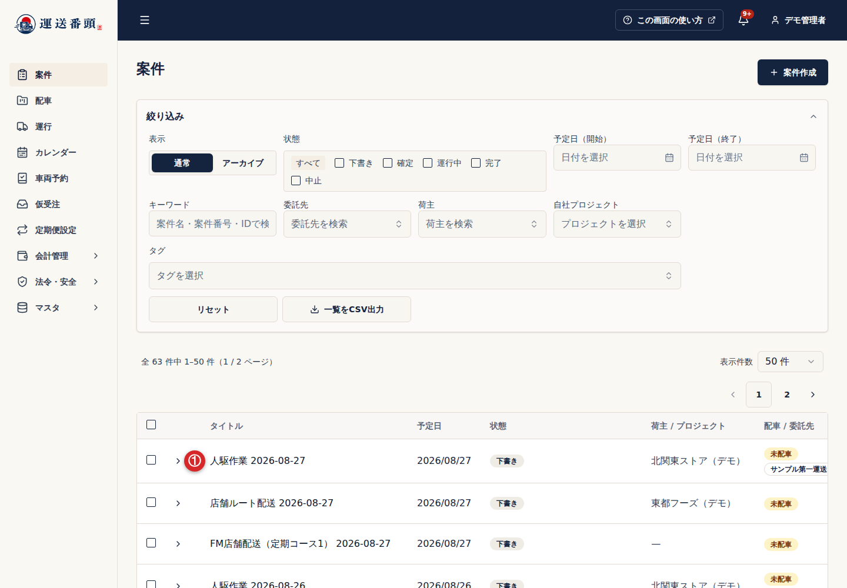The height and width of the screenshot is (588, 847).
Task: Click the 車両予約 sidebar icon
Action: click(22, 178)
